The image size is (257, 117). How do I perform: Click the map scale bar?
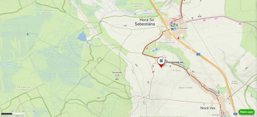tap(18, 114)
